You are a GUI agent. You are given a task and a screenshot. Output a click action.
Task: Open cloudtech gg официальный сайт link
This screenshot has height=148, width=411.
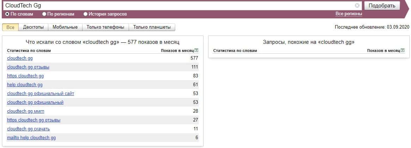[x=41, y=94]
